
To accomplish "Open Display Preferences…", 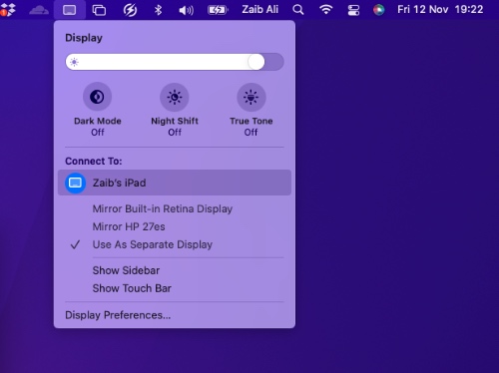I will (118, 315).
